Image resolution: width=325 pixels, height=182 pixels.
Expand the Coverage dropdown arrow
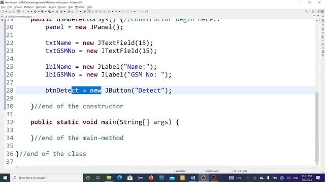point(46,12)
